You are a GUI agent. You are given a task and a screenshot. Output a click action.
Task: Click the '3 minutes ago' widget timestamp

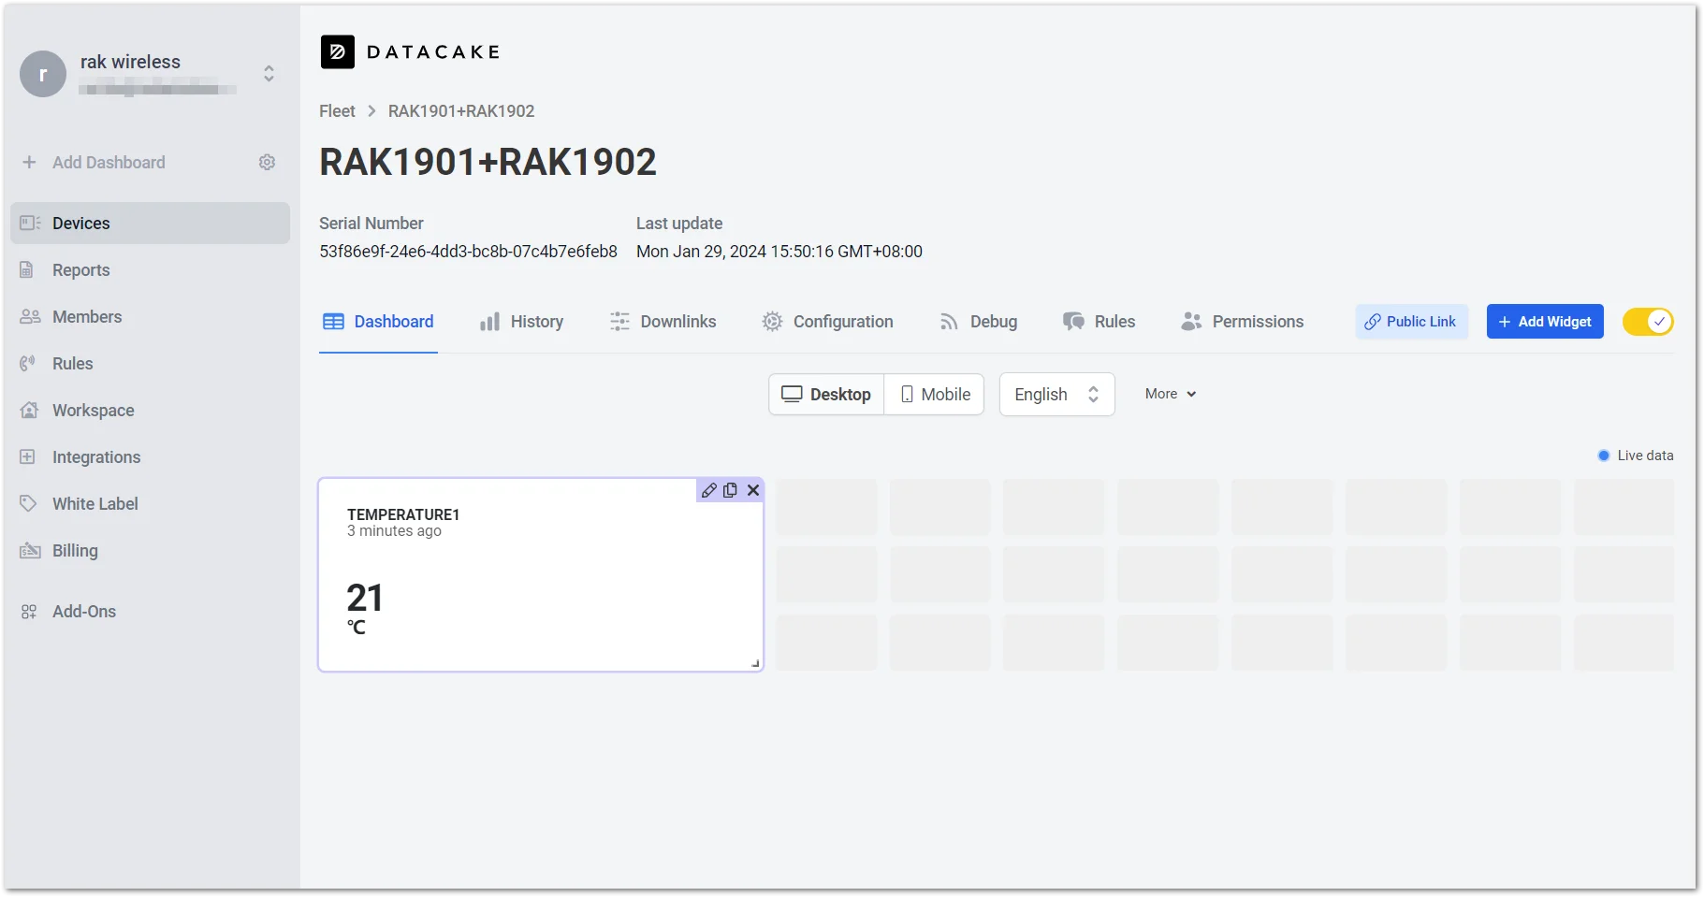[x=394, y=531]
